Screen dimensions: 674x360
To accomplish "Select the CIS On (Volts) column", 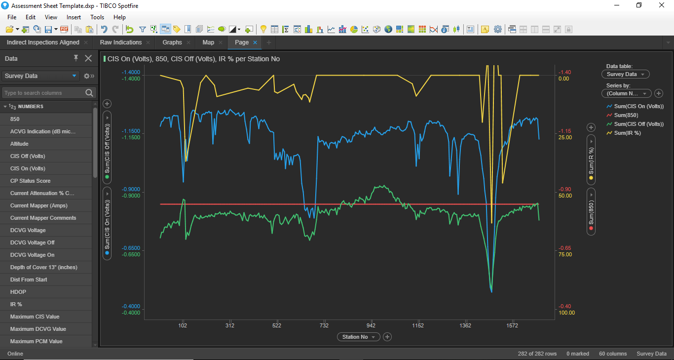I will pos(28,168).
